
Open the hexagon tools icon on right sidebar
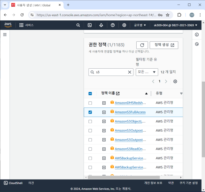[197, 44]
